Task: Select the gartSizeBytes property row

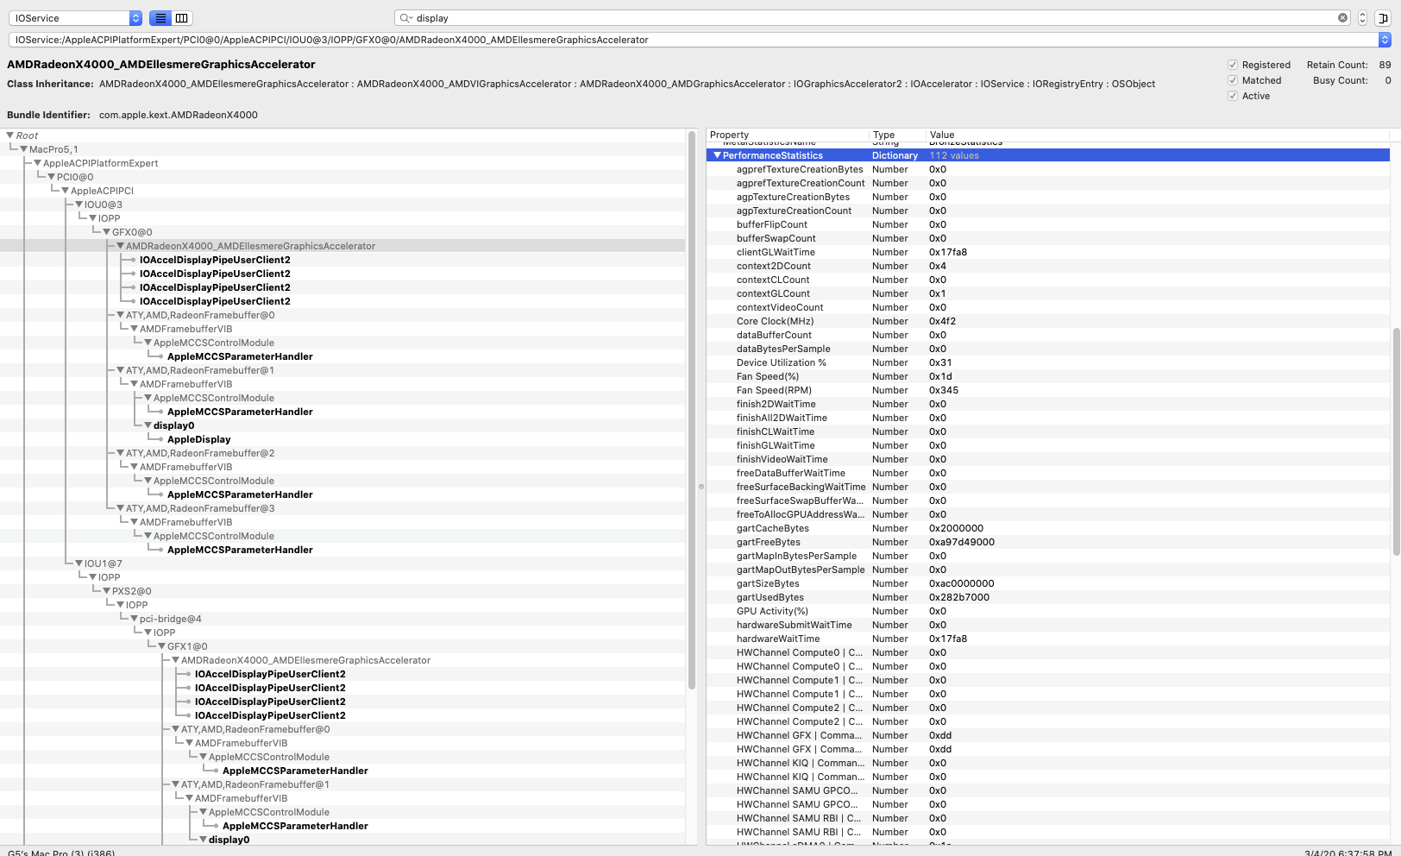Action: (x=1047, y=583)
